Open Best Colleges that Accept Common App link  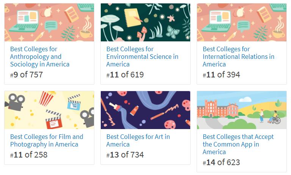pos(238,144)
